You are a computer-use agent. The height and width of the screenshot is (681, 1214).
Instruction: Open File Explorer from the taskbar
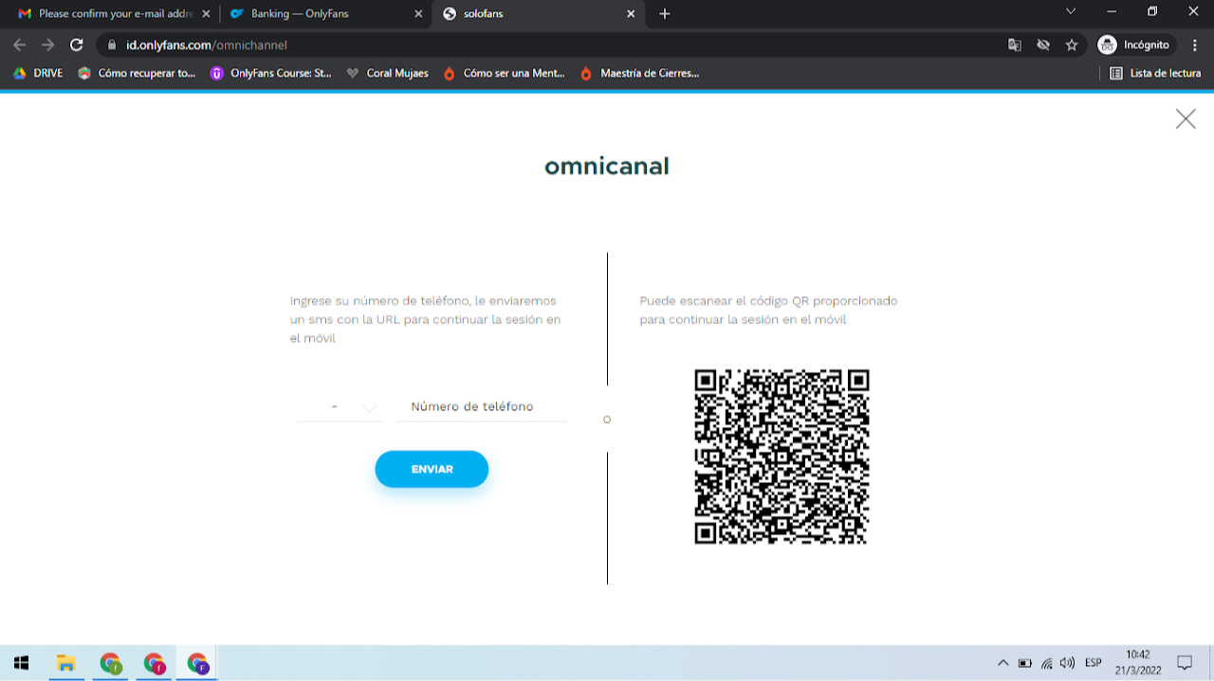coord(65,663)
